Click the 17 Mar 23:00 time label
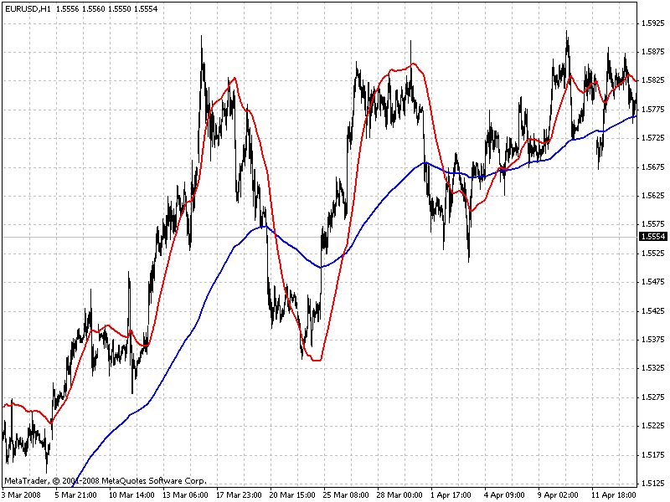The image size is (670, 502). pyautogui.click(x=239, y=495)
